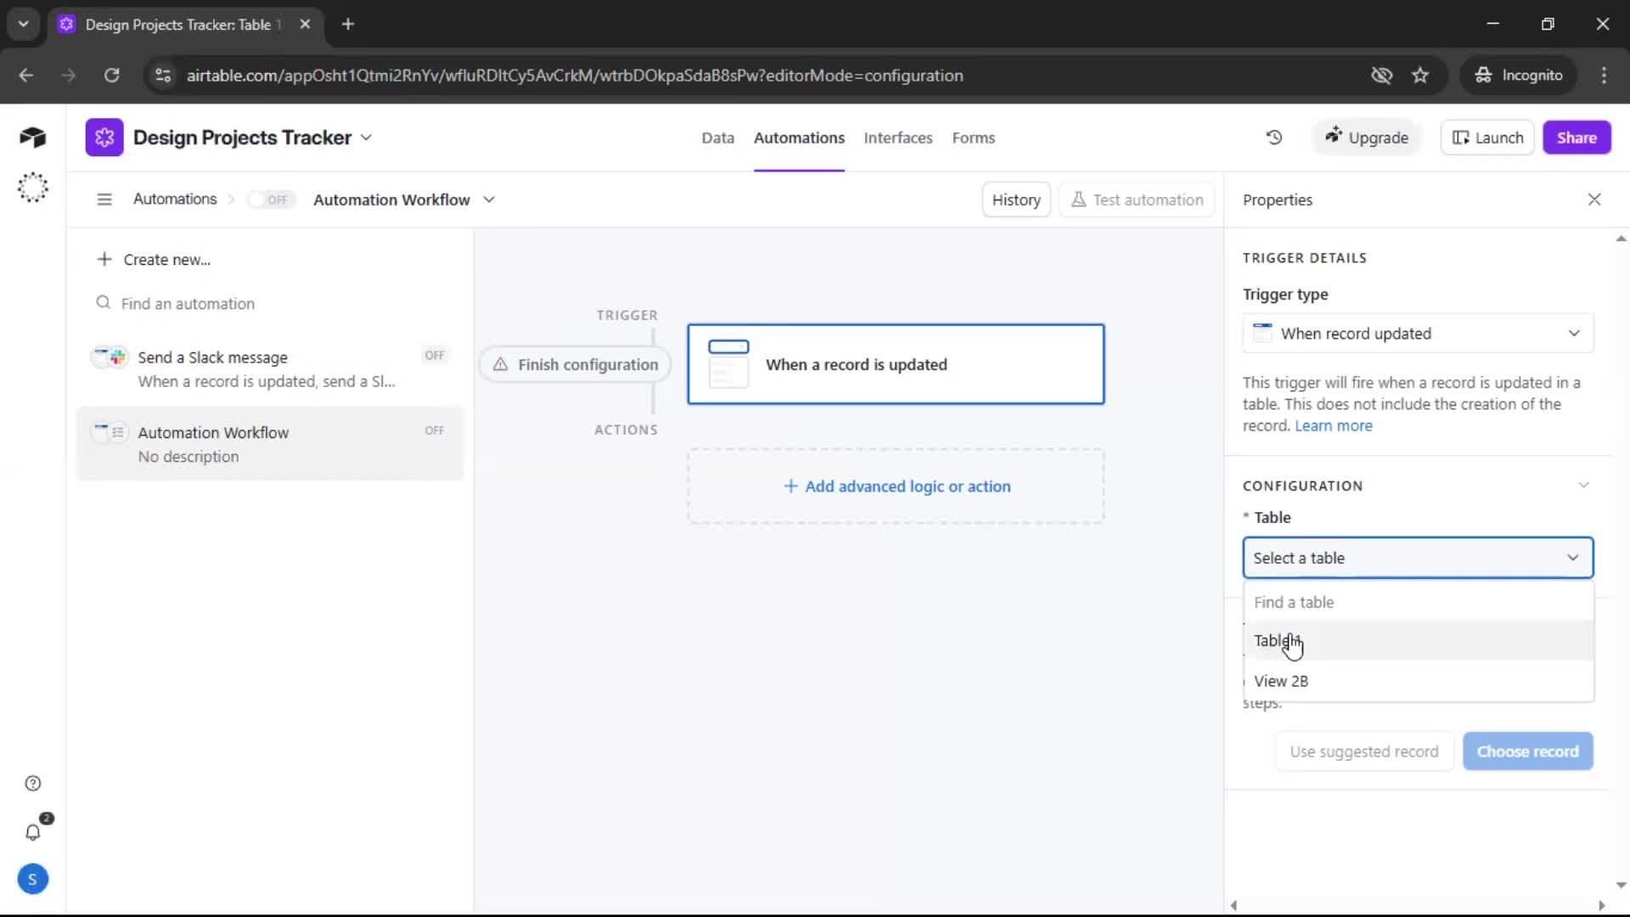The height and width of the screenshot is (917, 1630).
Task: Click the Omni AI assistant icon
Action: [32, 187]
